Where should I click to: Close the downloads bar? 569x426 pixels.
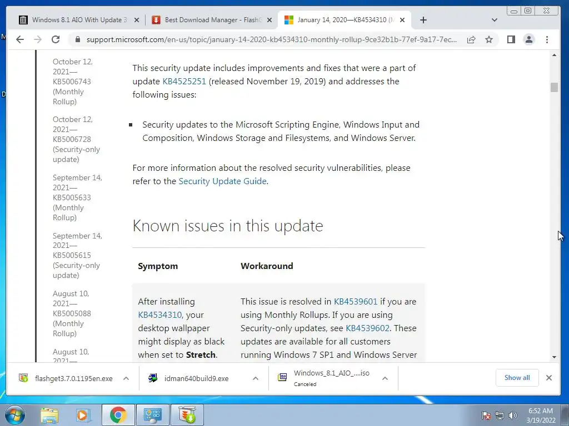point(548,378)
